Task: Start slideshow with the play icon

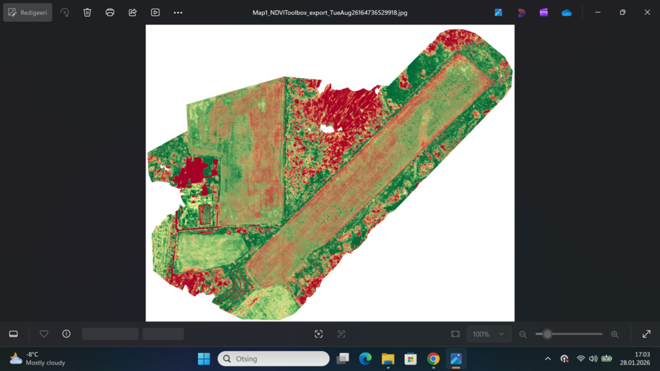Action: point(155,12)
